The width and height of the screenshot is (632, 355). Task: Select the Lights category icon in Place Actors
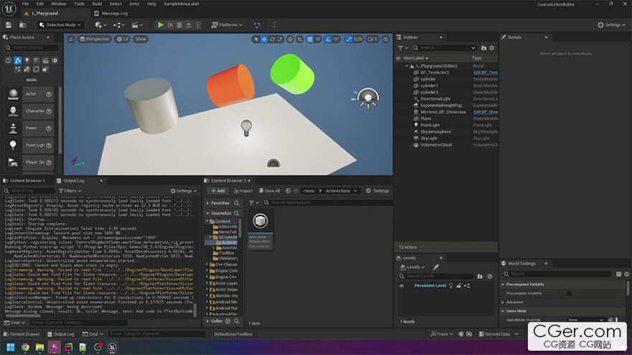pos(27,60)
